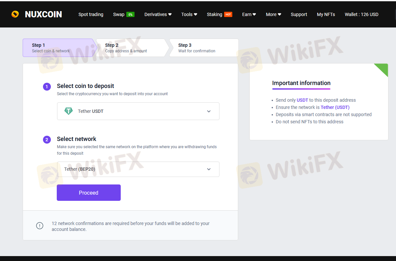
Task: Switch to Step 2 Copy address tab
Action: [x=131, y=48]
